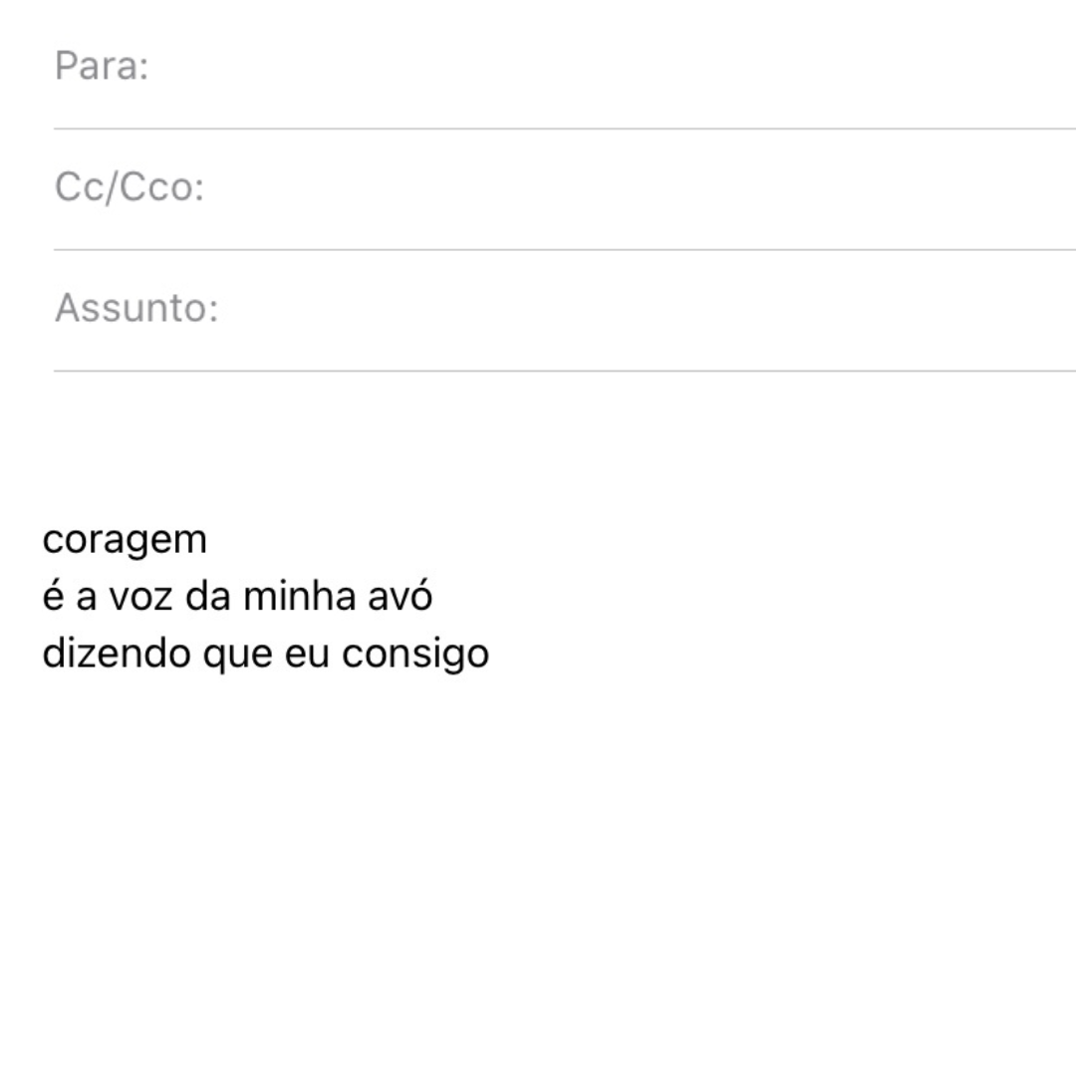Click the "Cc/Cco:" label text
Image resolution: width=1076 pixels, height=1076 pixels.
(129, 187)
